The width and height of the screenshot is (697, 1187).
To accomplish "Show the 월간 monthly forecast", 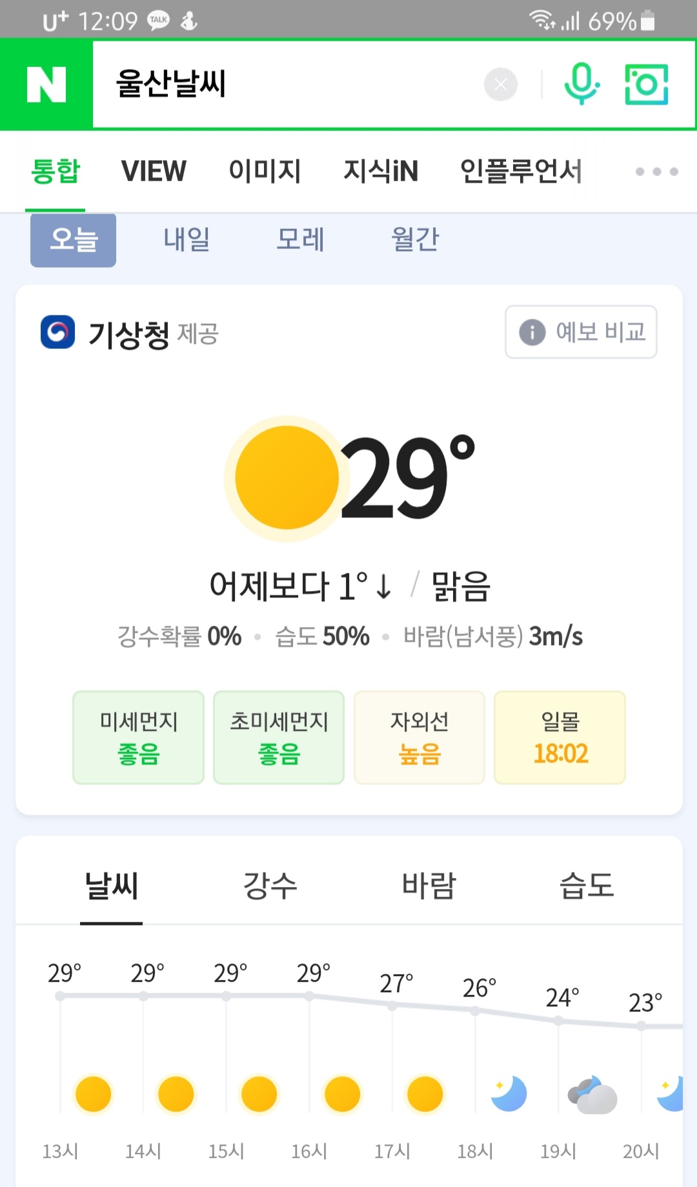I will 415,240.
